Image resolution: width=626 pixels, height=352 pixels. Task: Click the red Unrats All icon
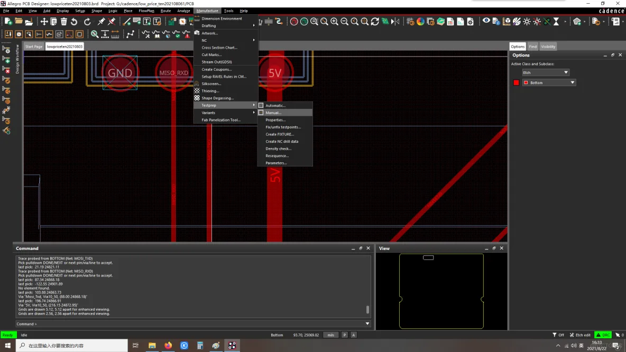coord(294,22)
